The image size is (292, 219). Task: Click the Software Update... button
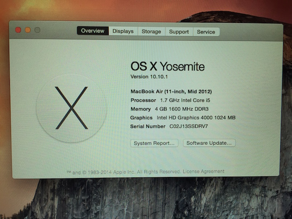pyautogui.click(x=209, y=143)
